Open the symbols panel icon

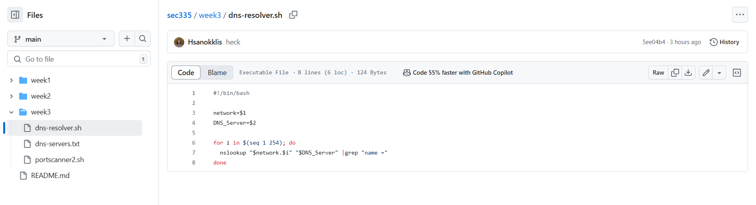[x=737, y=73]
